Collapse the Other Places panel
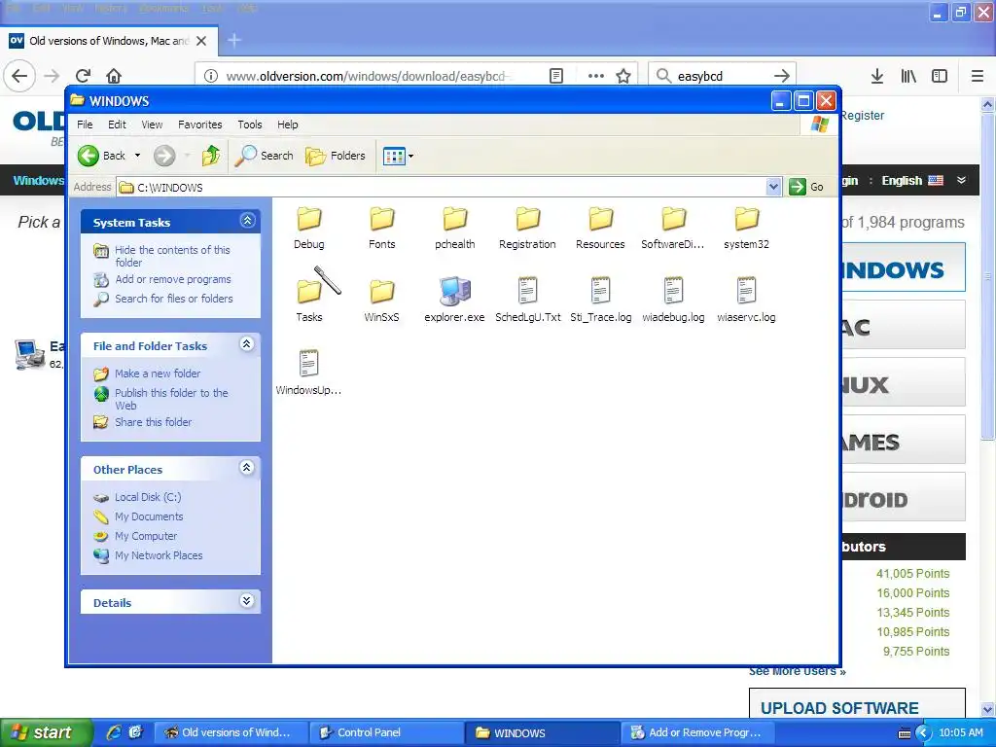 click(x=247, y=468)
